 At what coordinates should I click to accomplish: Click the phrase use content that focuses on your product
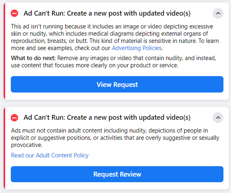click(x=95, y=65)
